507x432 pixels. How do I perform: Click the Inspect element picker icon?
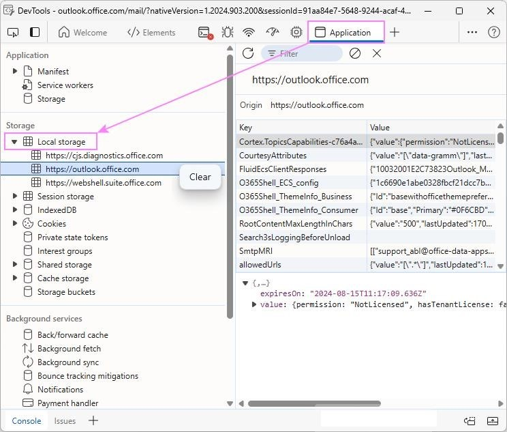[x=13, y=32]
